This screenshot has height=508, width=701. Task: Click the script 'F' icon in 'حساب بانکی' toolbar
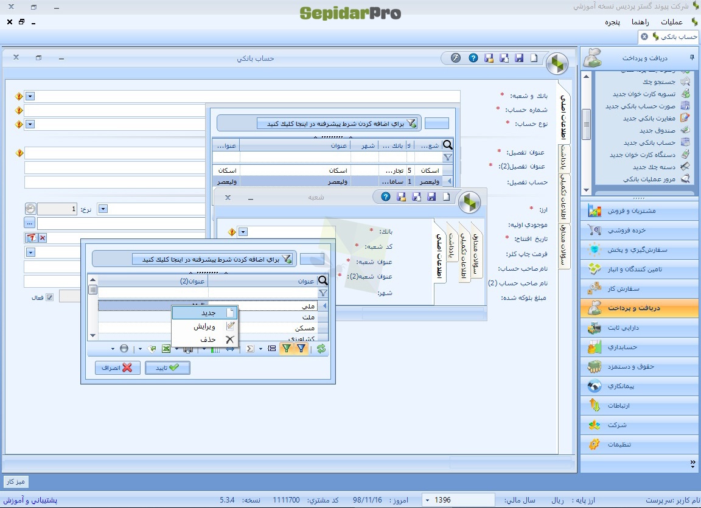456,58
